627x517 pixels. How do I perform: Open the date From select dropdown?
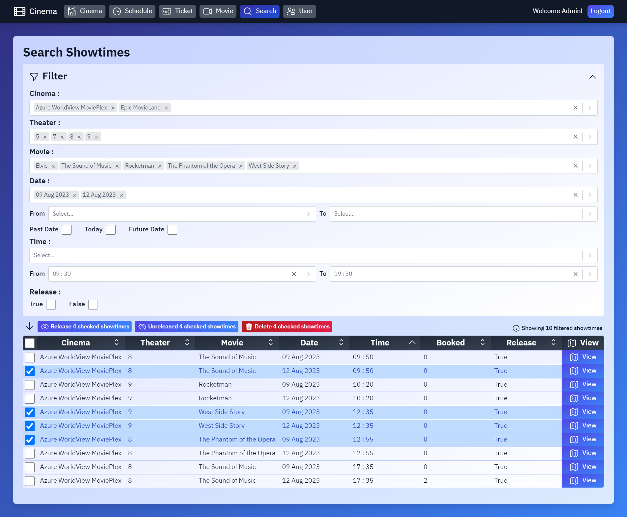182,214
